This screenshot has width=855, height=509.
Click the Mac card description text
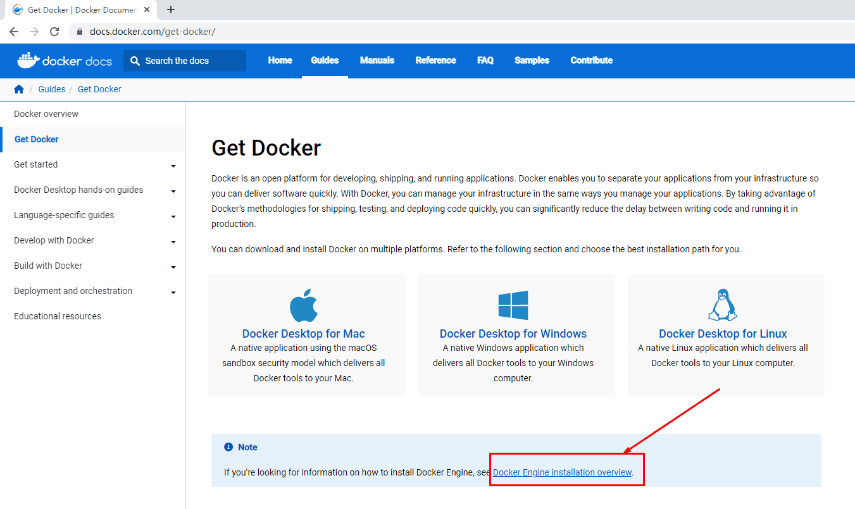click(x=304, y=363)
